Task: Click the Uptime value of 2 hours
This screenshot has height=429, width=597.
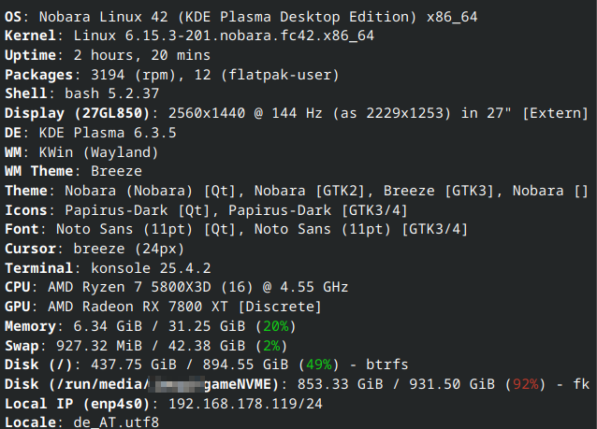Action: click(131, 55)
